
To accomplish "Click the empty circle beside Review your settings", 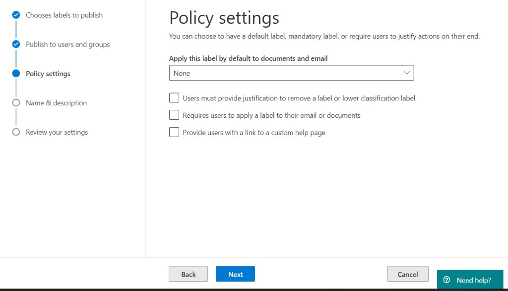I will 16,132.
